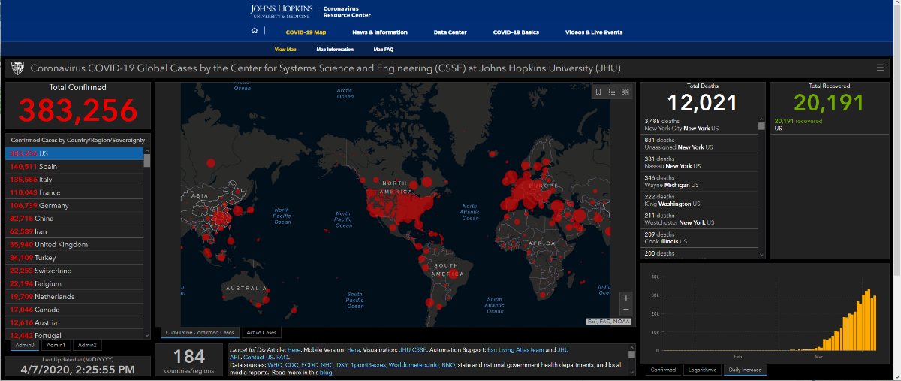Switch to the Admin0 tab

24,345
